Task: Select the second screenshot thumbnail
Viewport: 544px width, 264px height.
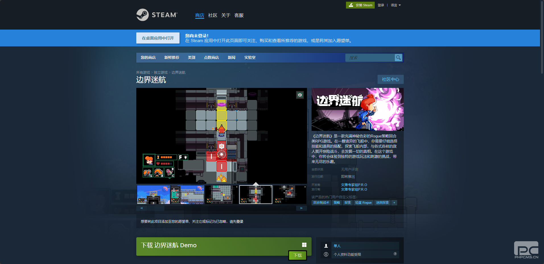Action: tap(187, 195)
